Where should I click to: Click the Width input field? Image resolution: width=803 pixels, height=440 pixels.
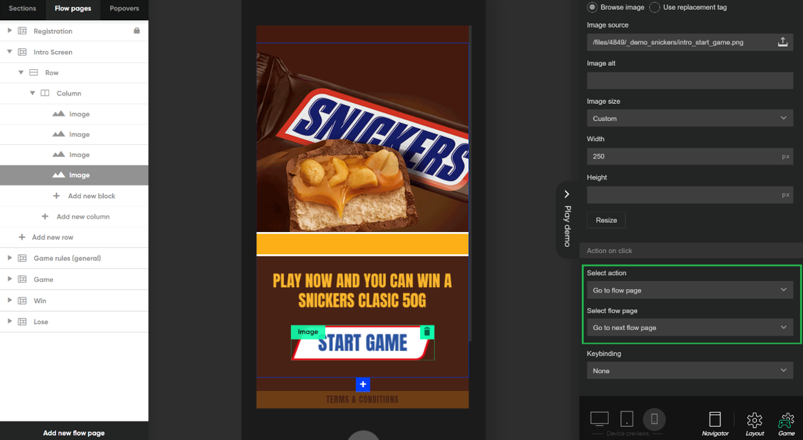click(x=690, y=156)
